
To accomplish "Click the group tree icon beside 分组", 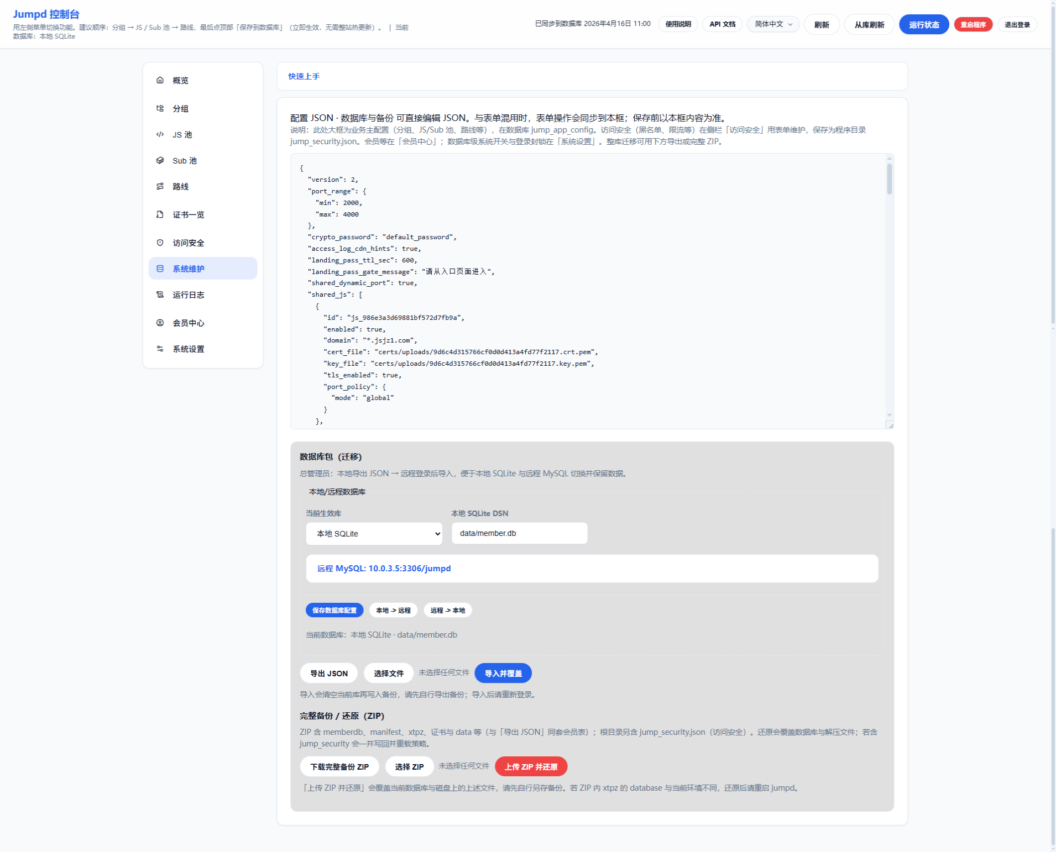I will tap(160, 108).
